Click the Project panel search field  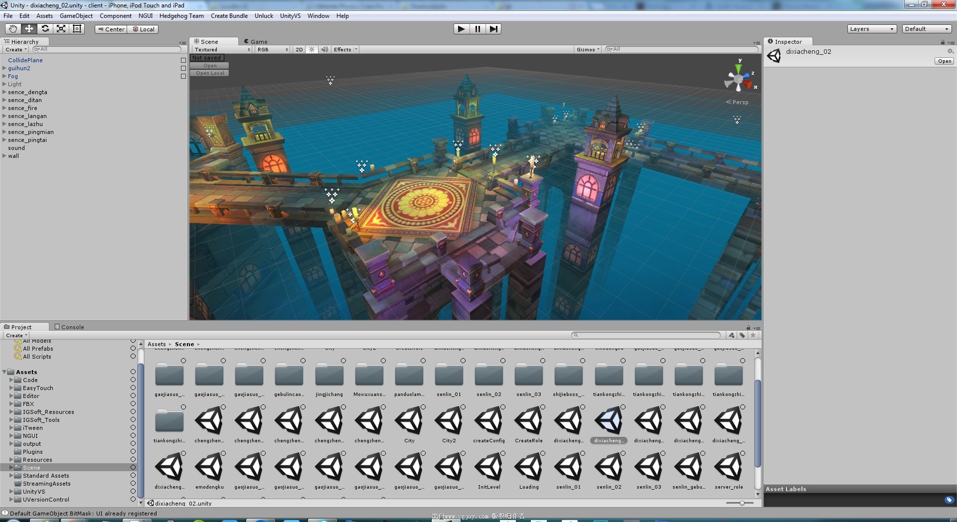(646, 335)
